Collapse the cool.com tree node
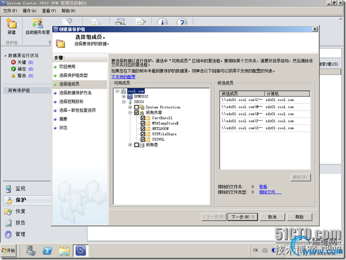Viewport: 346px width, 260px height. pyautogui.click(x=117, y=91)
